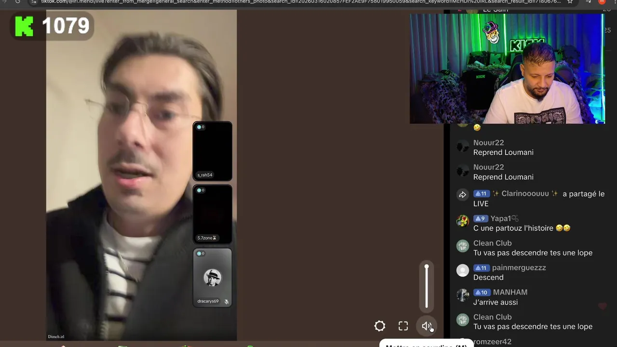
Task: Click the 'a partagé le LIVE' notice
Action: coord(539,199)
